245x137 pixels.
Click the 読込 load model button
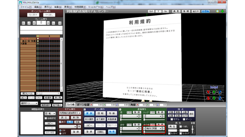tap(64, 118)
